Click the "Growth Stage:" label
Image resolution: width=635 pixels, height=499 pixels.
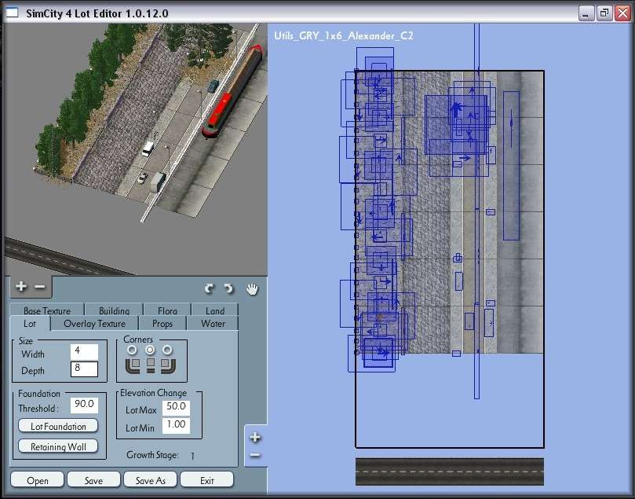152,455
